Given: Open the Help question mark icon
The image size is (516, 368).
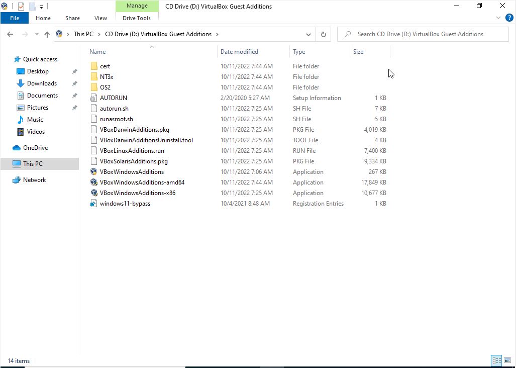Looking at the screenshot, I should (x=509, y=18).
